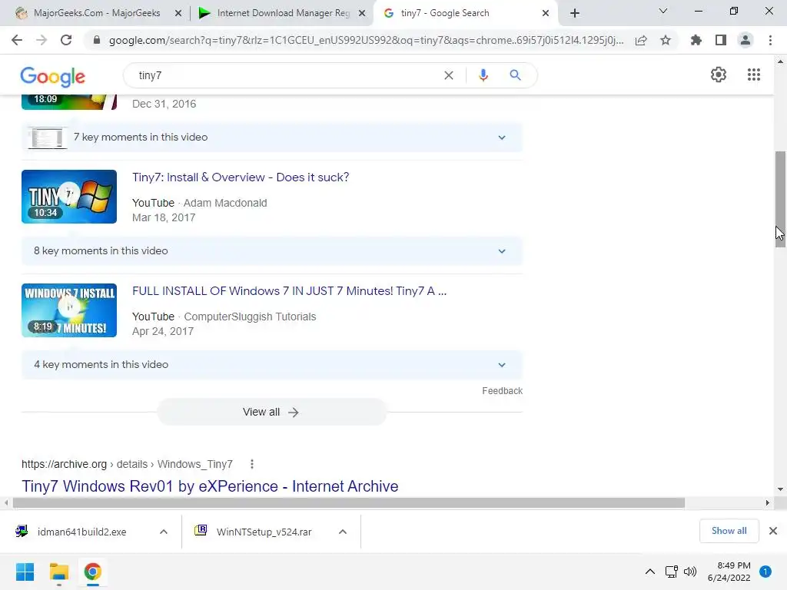Open the Extensions puzzle icon
Viewport: 787px width, 590px height.
[x=696, y=40]
